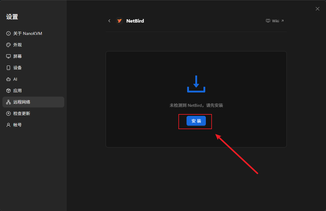Image resolution: width=326 pixels, height=211 pixels.
Task: Click the palette icon for 外观
Action: coord(8,45)
